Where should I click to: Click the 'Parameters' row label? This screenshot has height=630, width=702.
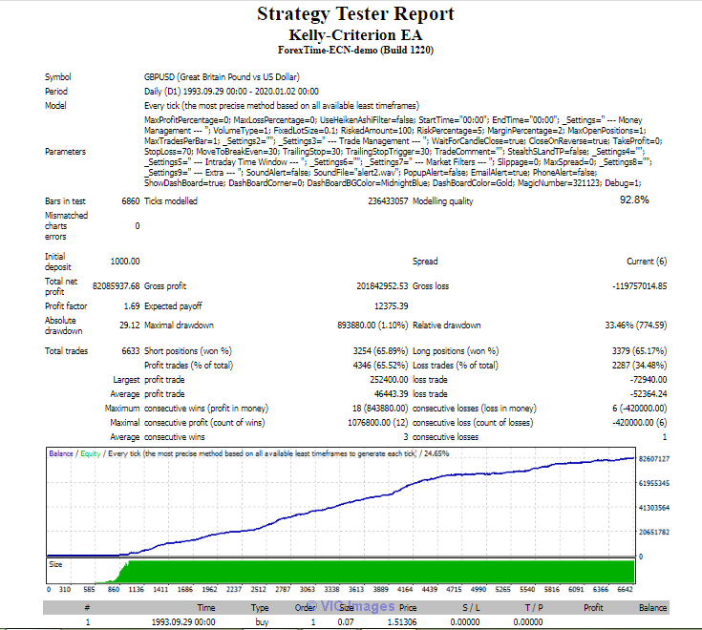(x=65, y=152)
